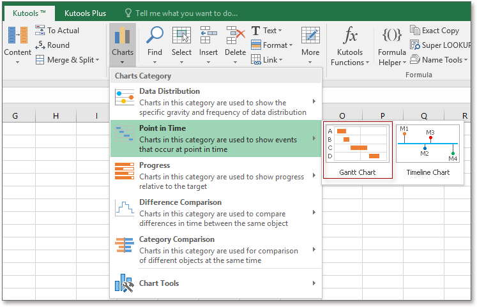Click the Chart Tools wrench icon

click(125, 283)
